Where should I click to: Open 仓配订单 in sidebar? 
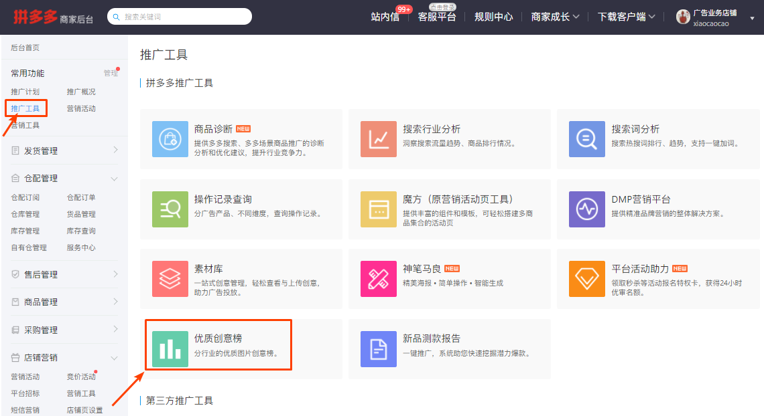pyautogui.click(x=81, y=197)
